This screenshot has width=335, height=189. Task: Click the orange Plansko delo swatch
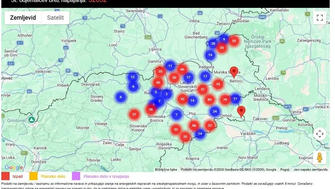[33, 176]
